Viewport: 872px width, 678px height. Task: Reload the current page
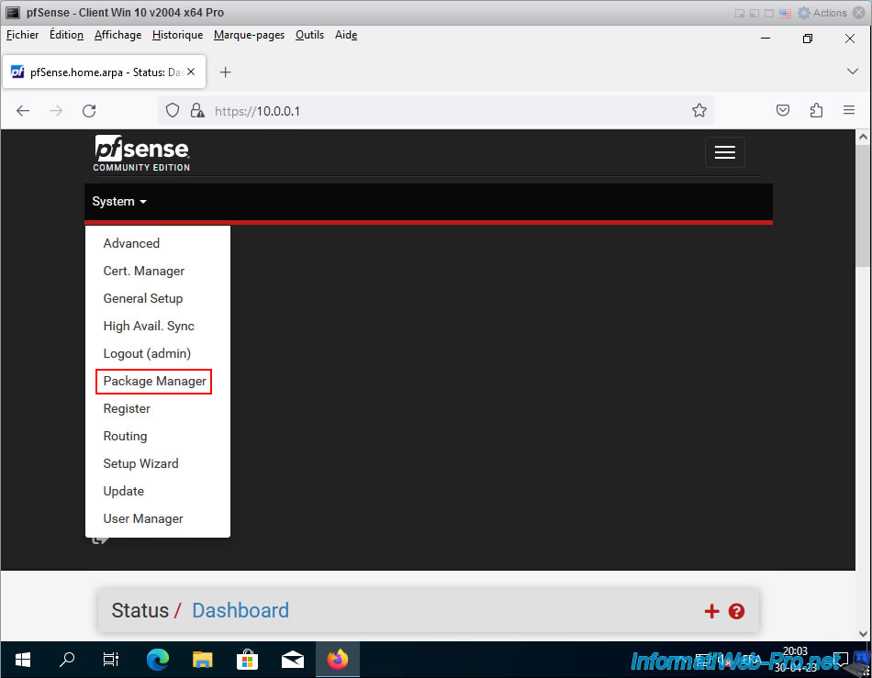coord(89,111)
